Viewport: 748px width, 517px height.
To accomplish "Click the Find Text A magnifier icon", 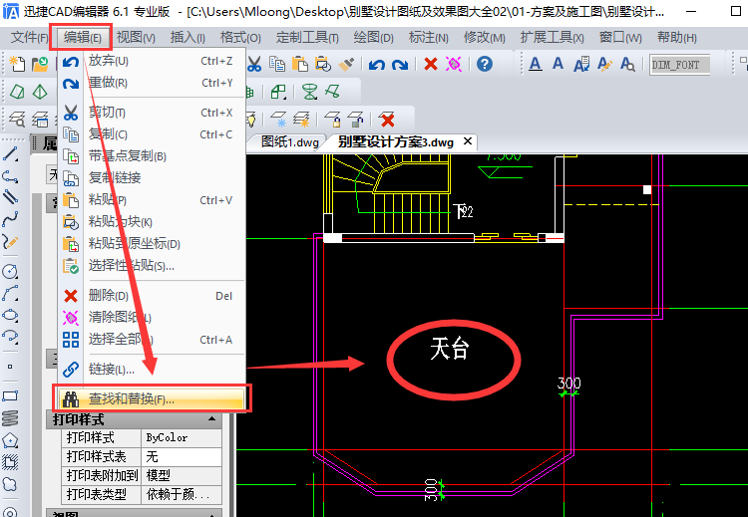I will click(627, 64).
